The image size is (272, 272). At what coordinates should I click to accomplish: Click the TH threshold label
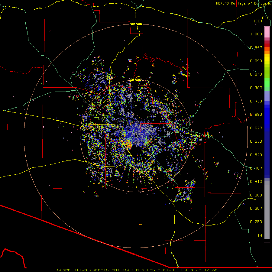coord(260,235)
